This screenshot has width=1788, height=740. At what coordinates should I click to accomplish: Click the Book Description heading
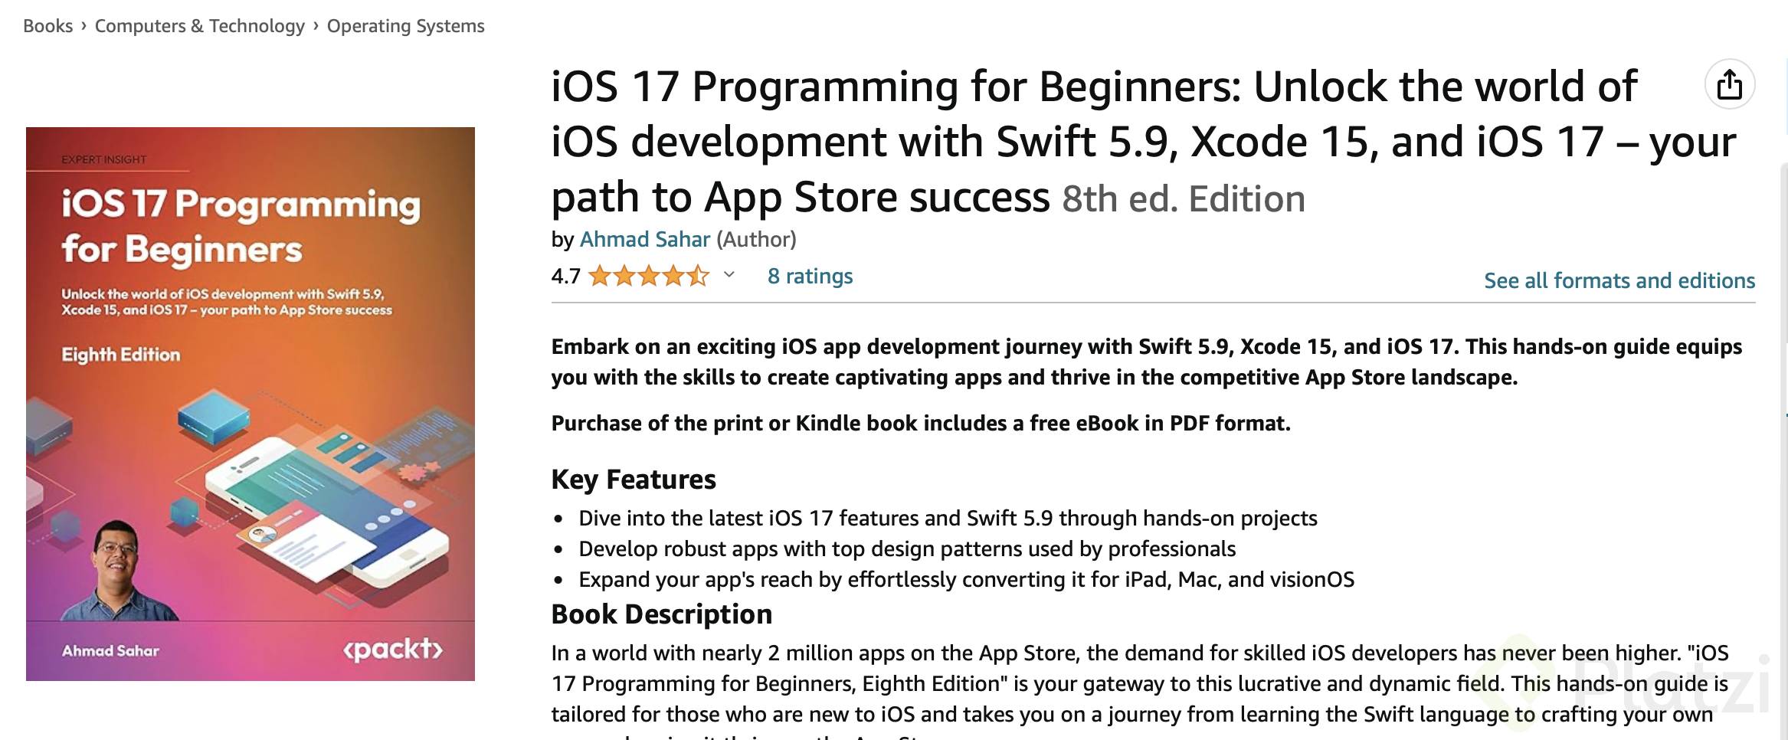coord(661,614)
